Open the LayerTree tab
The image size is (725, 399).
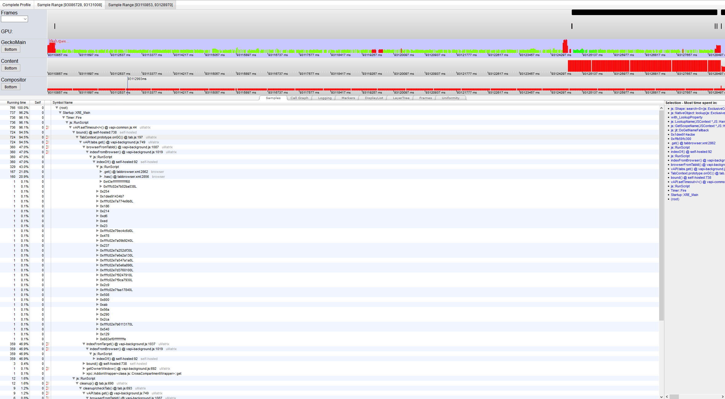[x=401, y=98]
